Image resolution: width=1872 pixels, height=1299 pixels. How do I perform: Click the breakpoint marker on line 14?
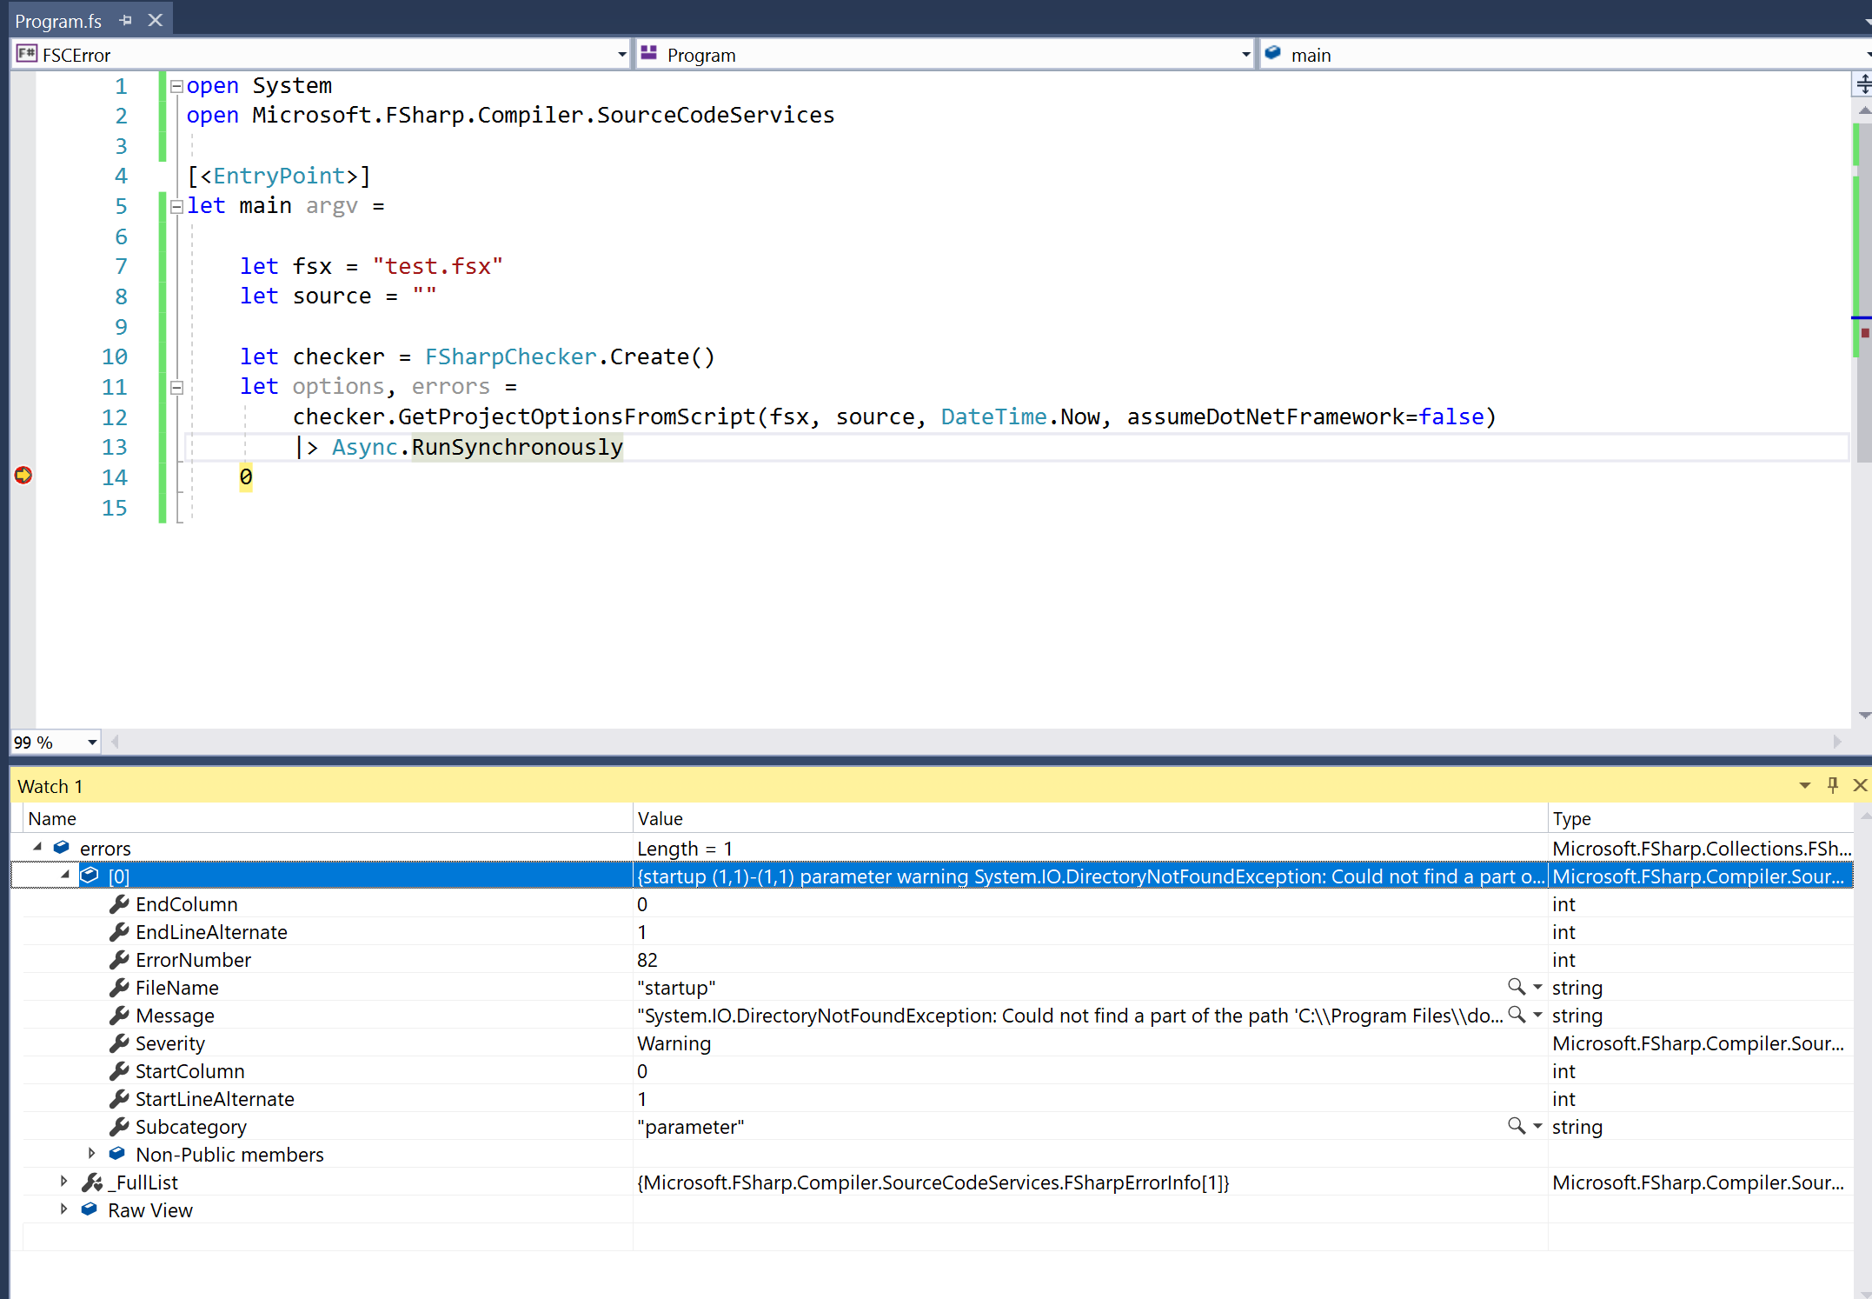point(23,476)
